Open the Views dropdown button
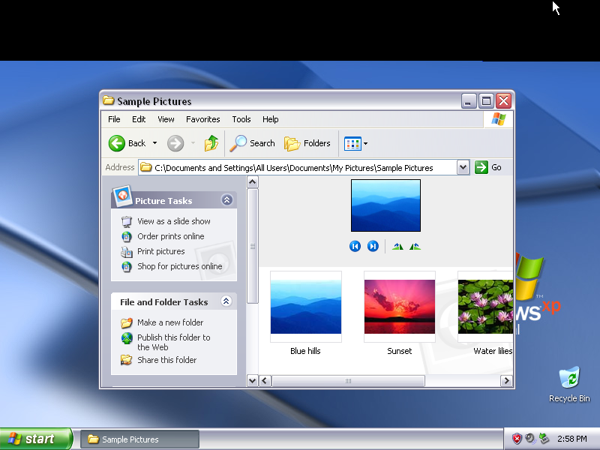Screen dimensions: 600x450 click(x=355, y=143)
